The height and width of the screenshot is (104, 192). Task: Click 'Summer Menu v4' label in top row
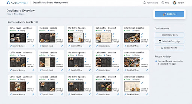19,46
